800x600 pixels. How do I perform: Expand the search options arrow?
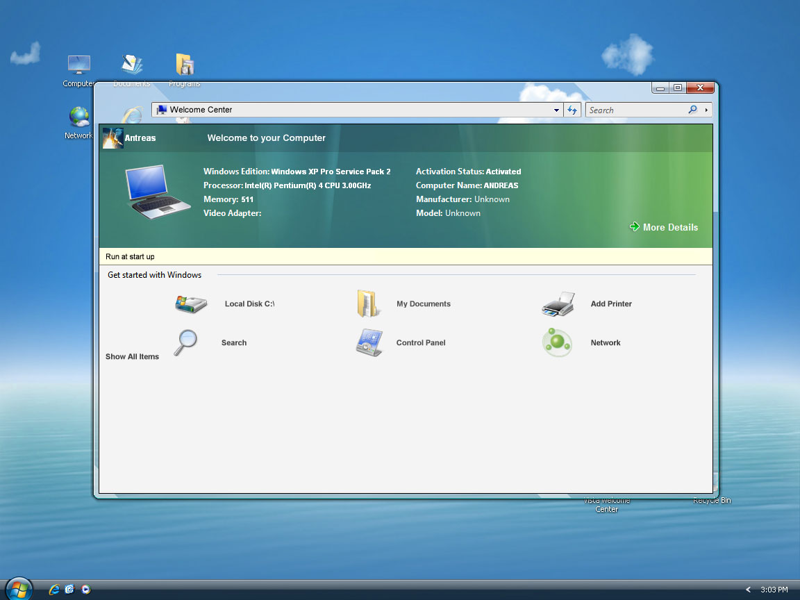click(x=706, y=110)
